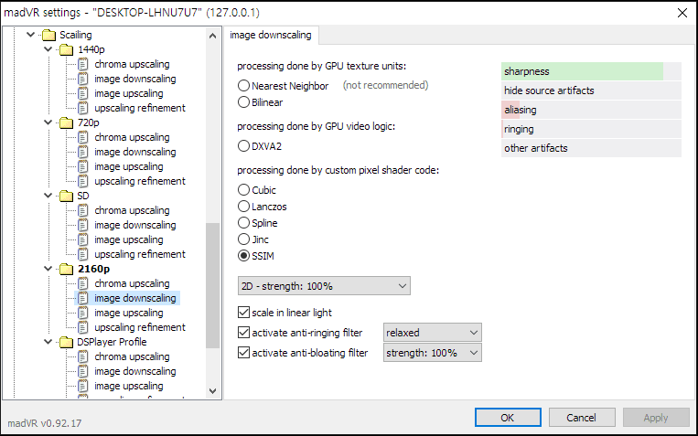This screenshot has height=436, width=698.
Task: Click the tree scrollbar down arrow
Action: 213,391
